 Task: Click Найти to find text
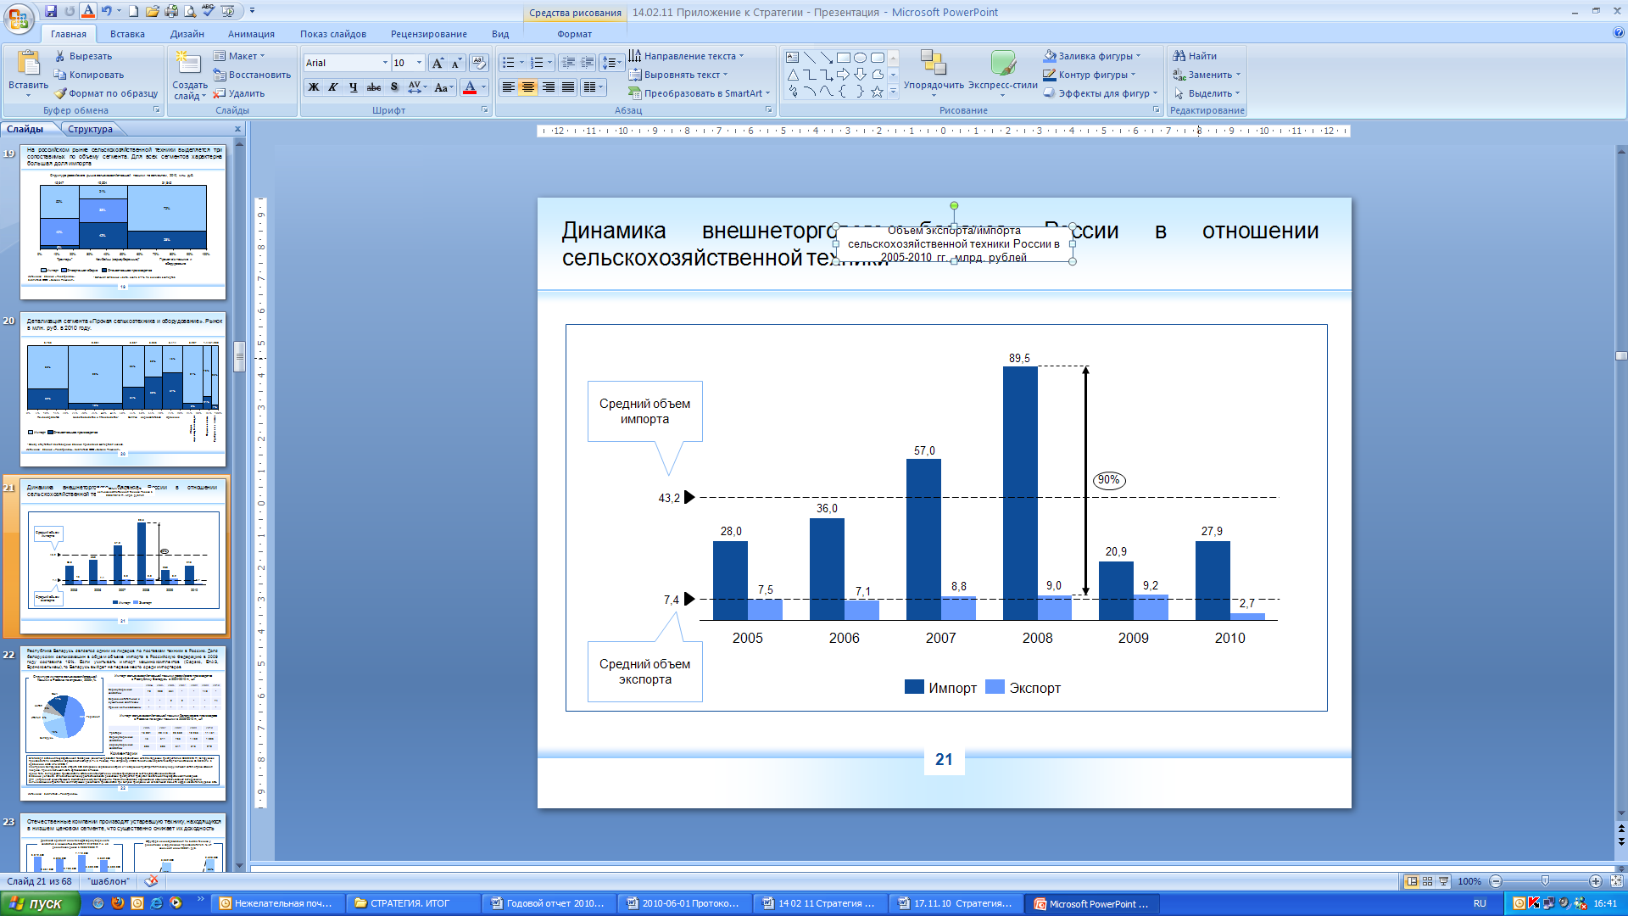pos(1195,56)
